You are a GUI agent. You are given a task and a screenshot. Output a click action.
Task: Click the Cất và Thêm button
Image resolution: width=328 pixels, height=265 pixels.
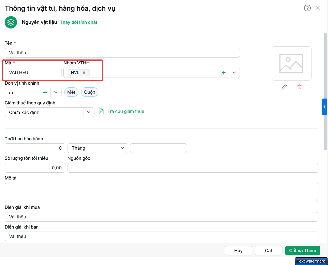click(x=303, y=250)
